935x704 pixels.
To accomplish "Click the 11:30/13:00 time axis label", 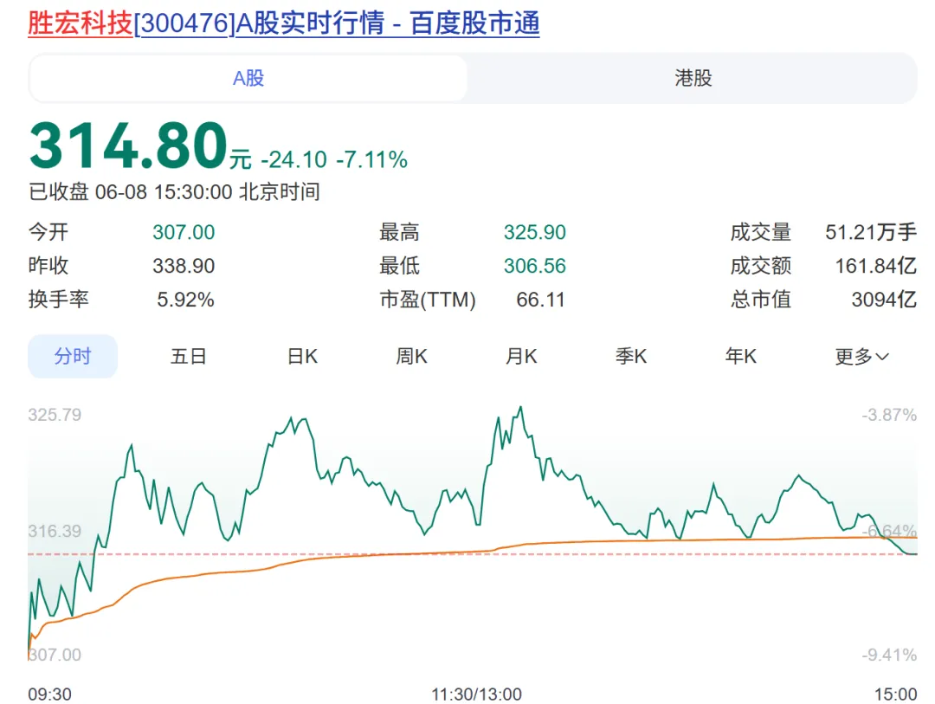I will (476, 694).
